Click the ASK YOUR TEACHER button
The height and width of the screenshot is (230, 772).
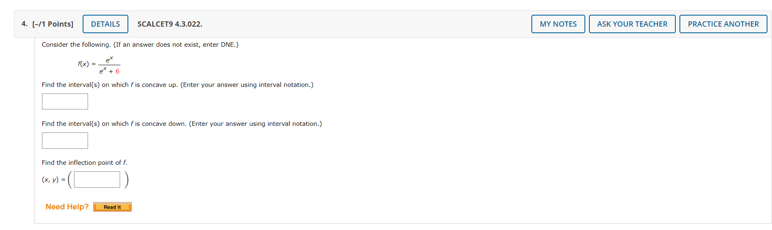point(632,24)
